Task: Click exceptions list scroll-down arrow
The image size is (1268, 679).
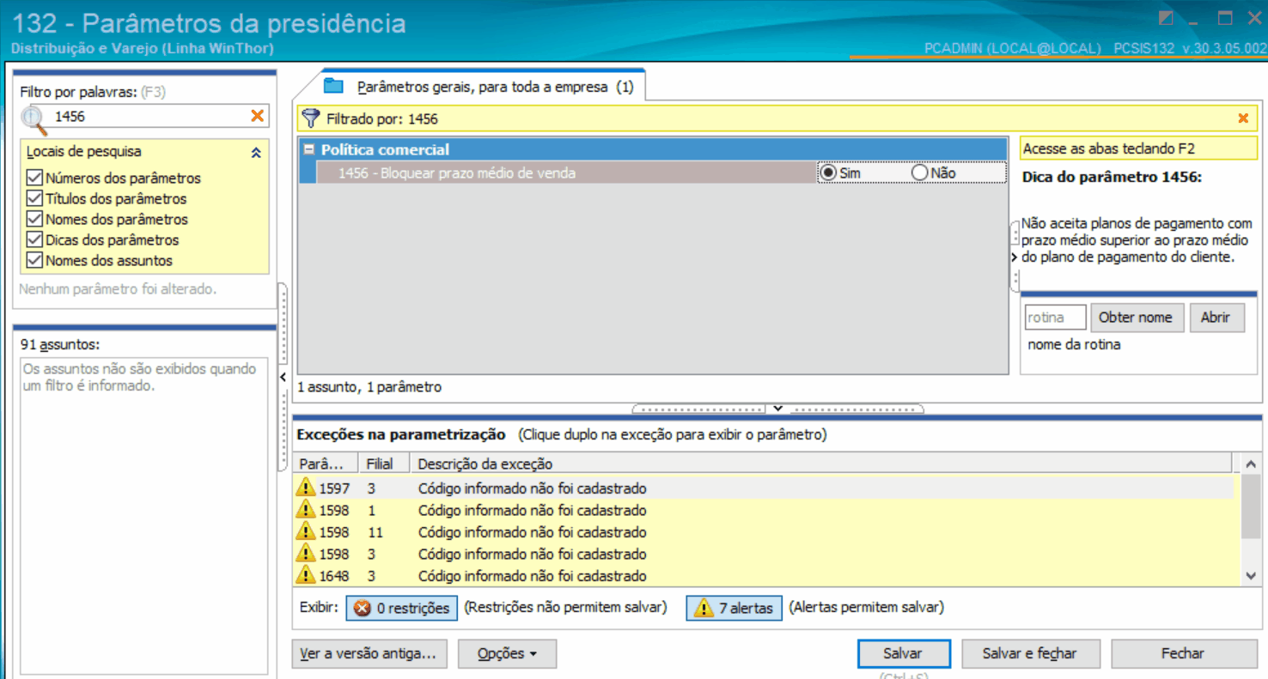Action: (x=1250, y=577)
